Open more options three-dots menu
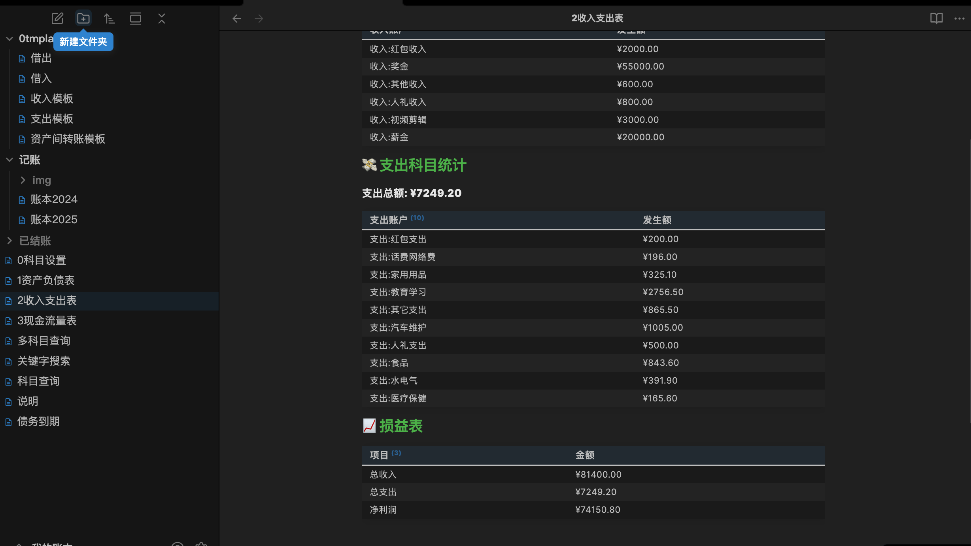The height and width of the screenshot is (546, 971). click(959, 18)
